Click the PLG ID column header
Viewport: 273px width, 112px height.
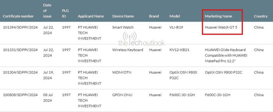click(x=66, y=14)
